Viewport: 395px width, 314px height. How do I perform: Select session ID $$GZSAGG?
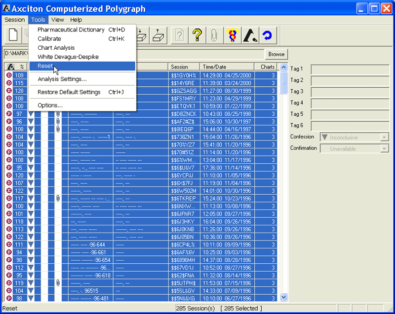click(x=184, y=91)
